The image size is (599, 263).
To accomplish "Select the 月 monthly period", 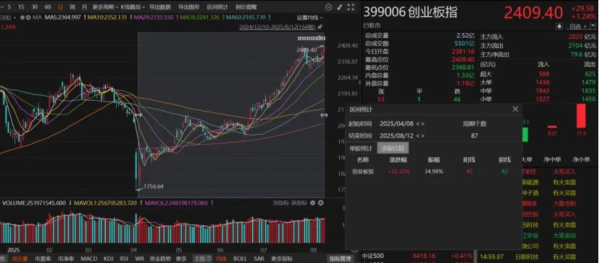I will (x=84, y=7).
